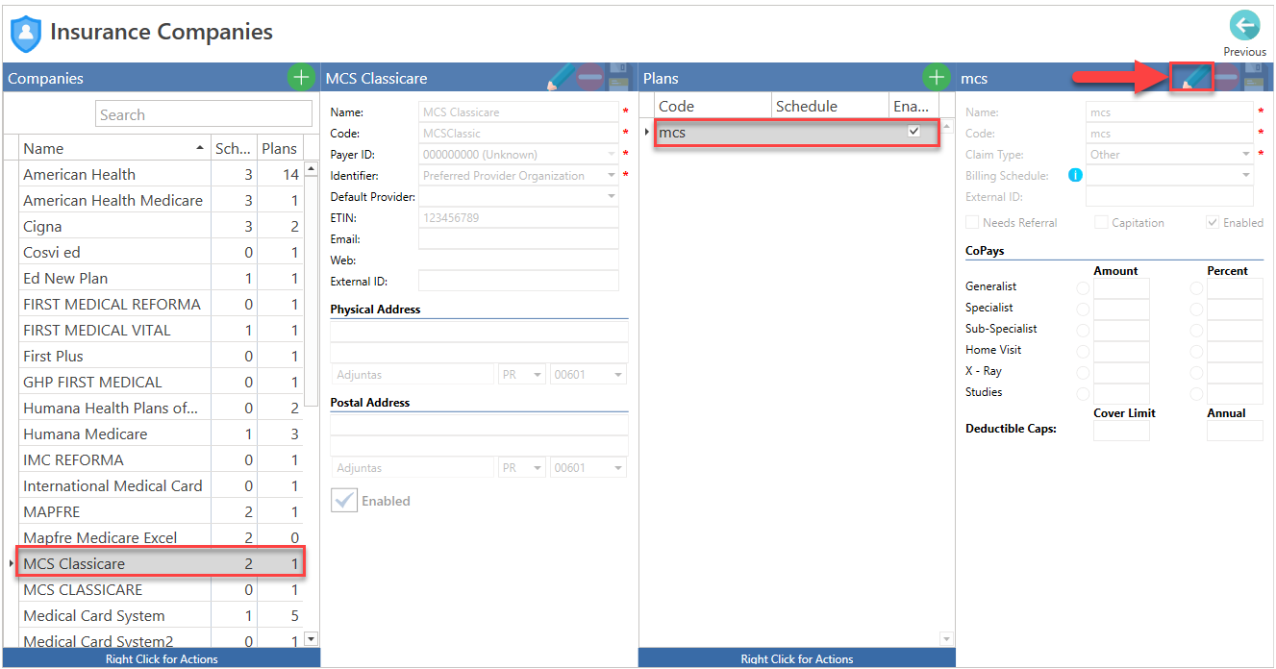Click the save disk icon in MCS Classicare header
Screen dimensions: 1276x669
(x=618, y=78)
